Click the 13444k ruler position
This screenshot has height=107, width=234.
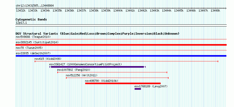[x=167, y=10]
